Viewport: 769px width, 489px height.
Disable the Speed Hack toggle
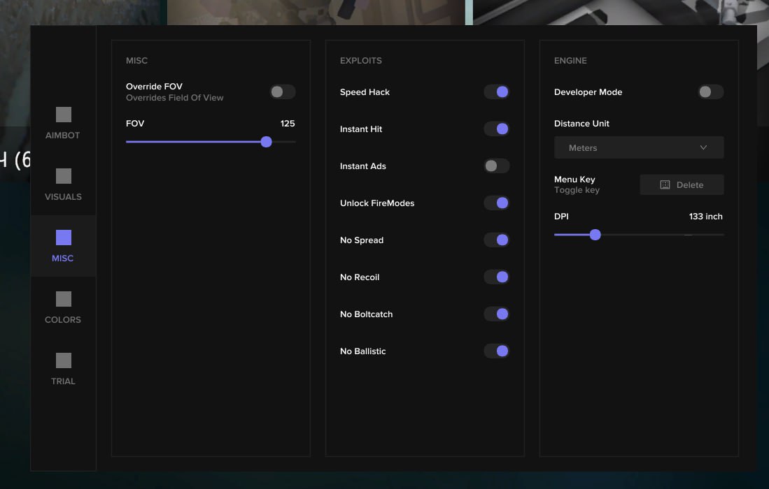(x=496, y=92)
